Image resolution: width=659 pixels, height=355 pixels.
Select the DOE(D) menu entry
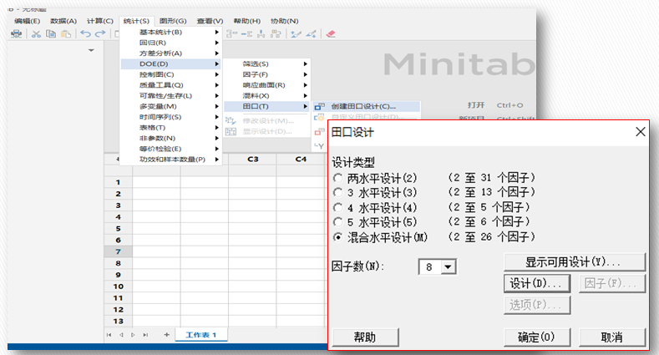pyautogui.click(x=171, y=63)
